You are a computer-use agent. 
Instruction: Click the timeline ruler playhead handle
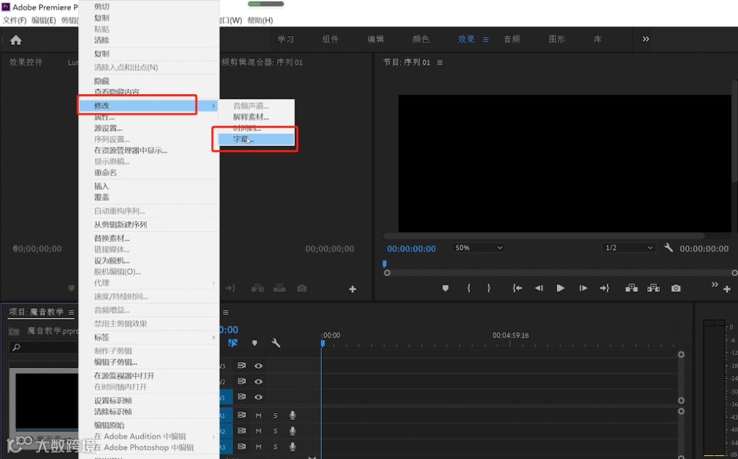[323, 344]
